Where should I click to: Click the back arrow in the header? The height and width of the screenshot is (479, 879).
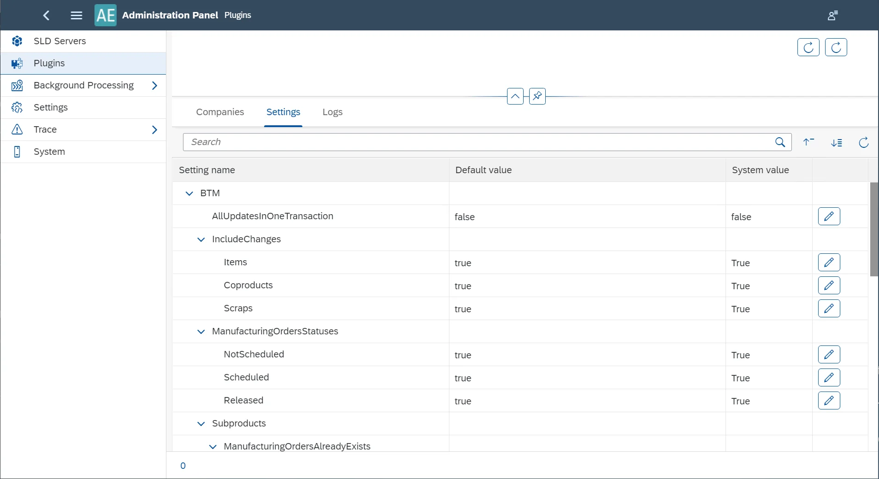pos(46,15)
